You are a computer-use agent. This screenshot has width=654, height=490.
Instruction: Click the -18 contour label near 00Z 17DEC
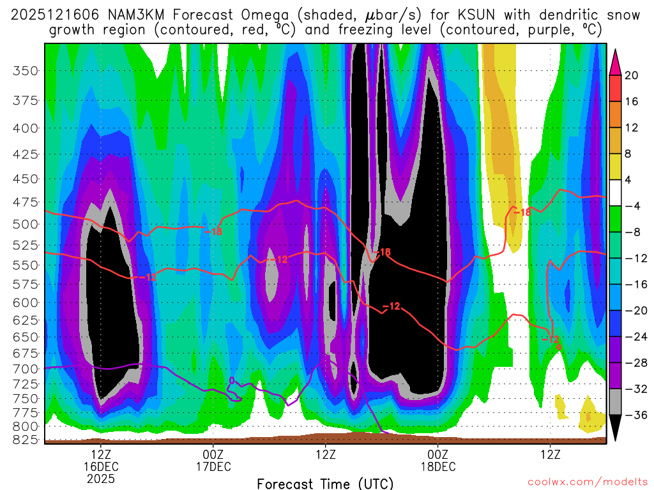point(213,232)
